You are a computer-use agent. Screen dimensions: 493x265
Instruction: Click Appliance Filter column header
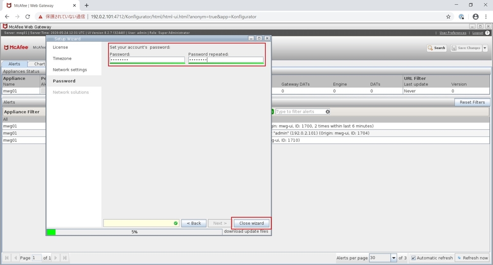22,112
